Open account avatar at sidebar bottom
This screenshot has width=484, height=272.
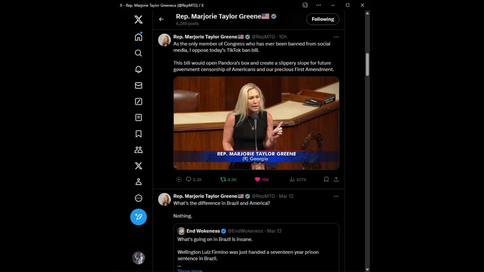[138, 258]
